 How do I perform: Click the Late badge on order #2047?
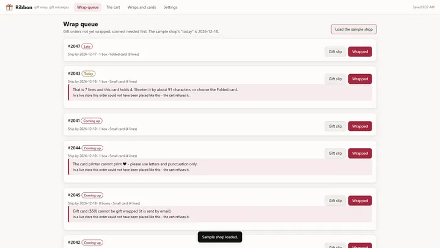coord(87,47)
